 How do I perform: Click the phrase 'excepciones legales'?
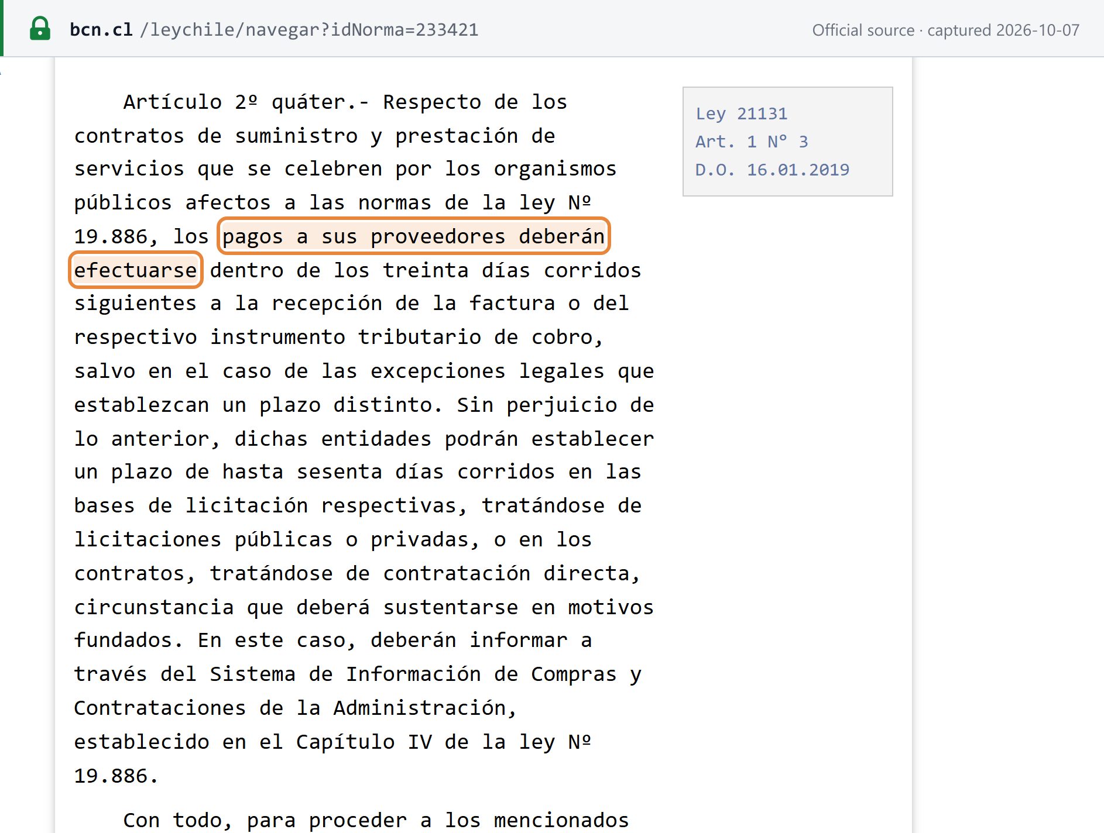[x=444, y=371]
